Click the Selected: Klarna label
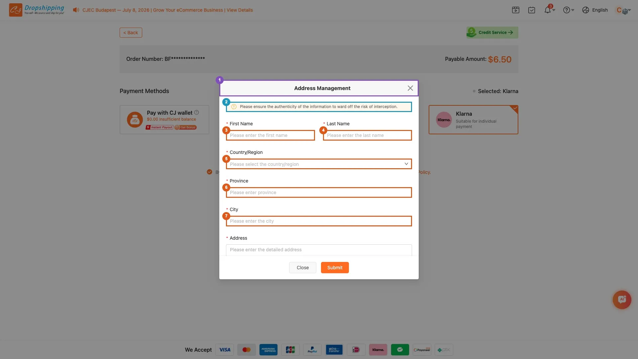The height and width of the screenshot is (359, 638). click(x=498, y=91)
